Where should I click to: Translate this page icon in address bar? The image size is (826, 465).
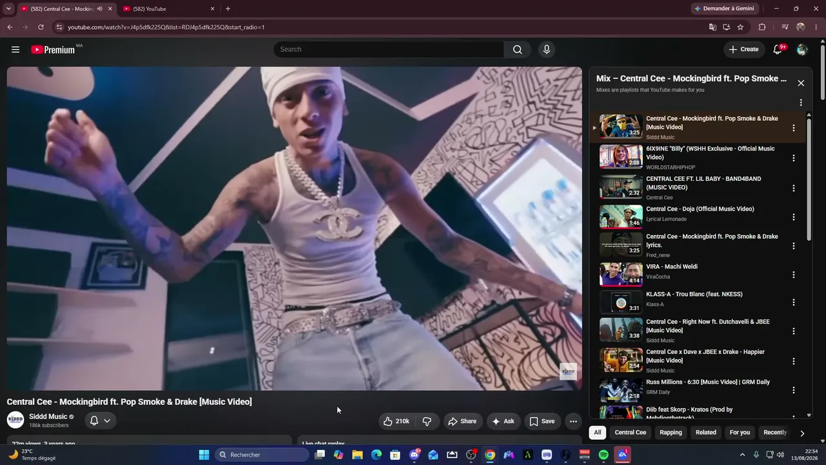pos(712,27)
